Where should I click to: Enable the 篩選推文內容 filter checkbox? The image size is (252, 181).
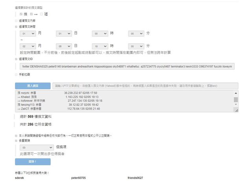click(16, 21)
